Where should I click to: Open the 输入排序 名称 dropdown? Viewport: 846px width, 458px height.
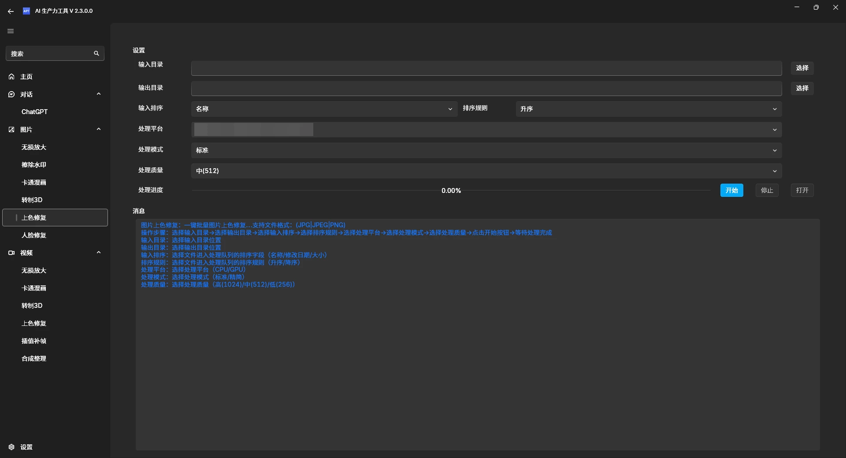(324, 109)
